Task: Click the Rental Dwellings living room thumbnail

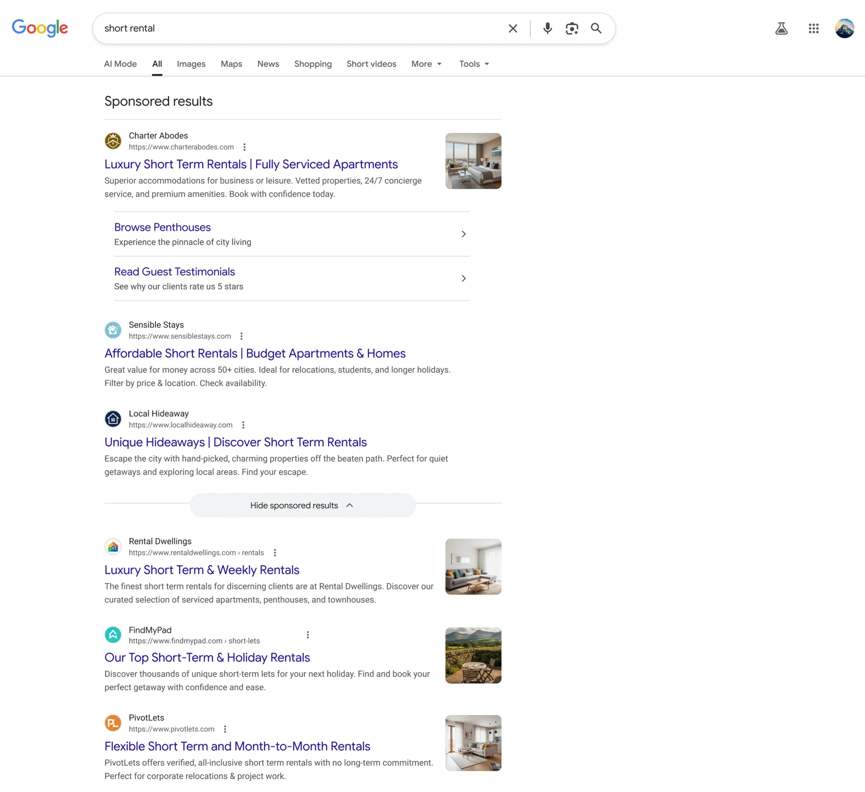Action: (x=473, y=566)
